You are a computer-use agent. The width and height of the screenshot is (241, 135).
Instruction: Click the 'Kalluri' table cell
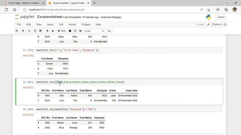click(x=74, y=96)
